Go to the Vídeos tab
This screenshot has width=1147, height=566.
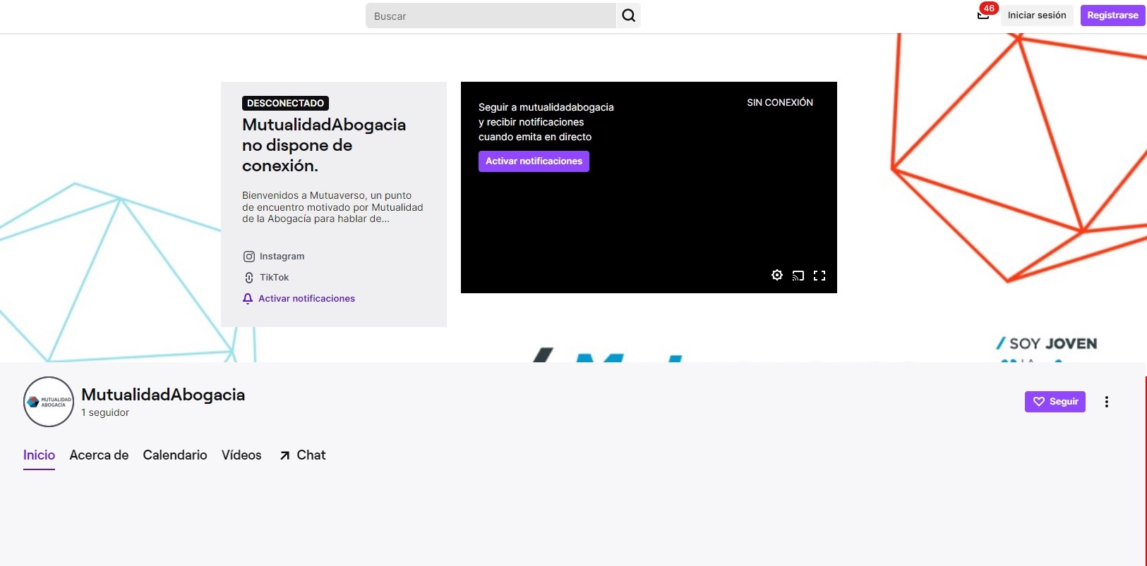tap(241, 455)
